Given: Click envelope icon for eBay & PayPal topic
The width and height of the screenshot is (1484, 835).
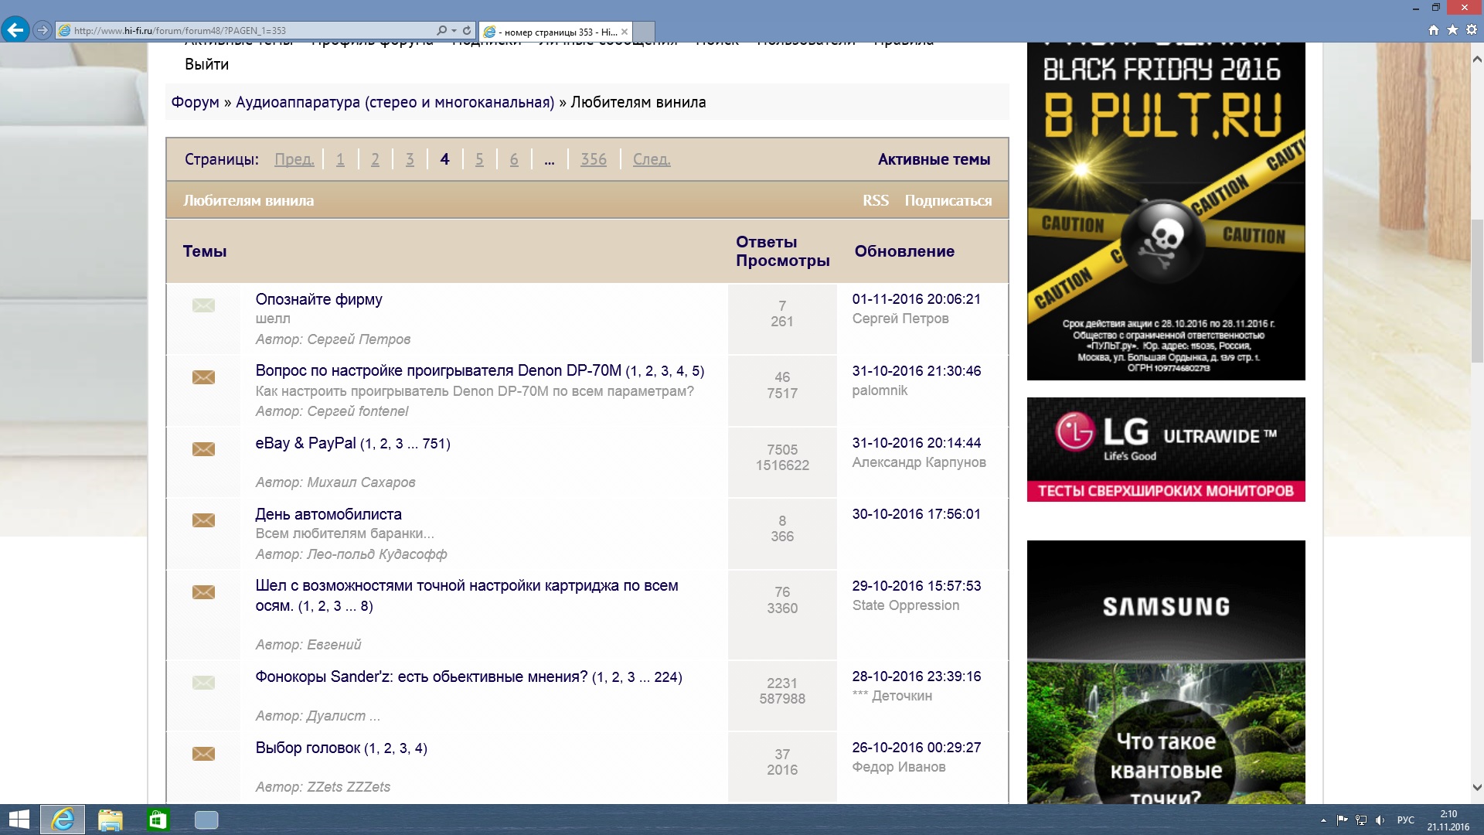Looking at the screenshot, I should coord(203,449).
